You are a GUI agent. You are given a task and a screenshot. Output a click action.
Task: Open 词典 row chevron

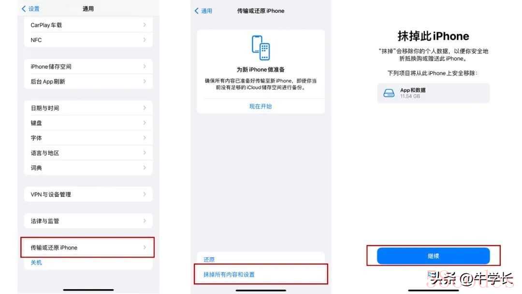click(145, 168)
